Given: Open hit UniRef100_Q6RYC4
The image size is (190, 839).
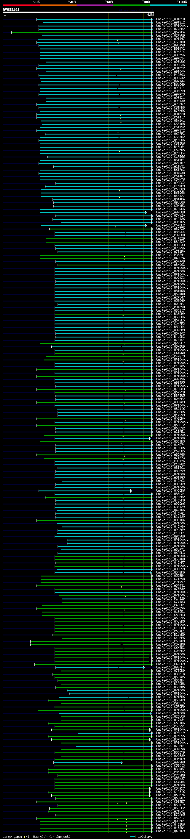Looking at the screenshot, I should point(170,32).
